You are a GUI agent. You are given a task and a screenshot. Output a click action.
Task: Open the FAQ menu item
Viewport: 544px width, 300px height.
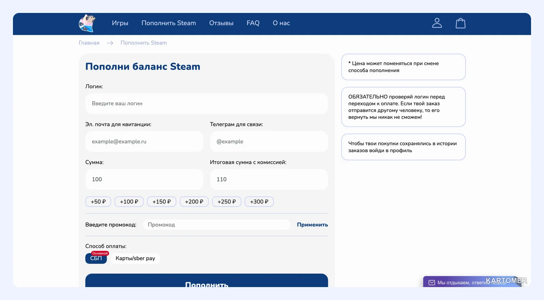click(253, 23)
